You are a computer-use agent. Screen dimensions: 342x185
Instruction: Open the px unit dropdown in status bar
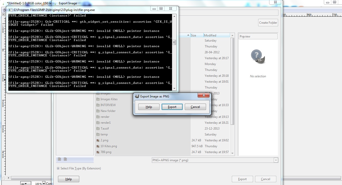(x=26, y=183)
